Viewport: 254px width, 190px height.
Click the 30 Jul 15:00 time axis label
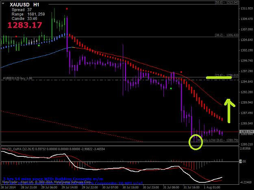[x=130, y=187]
